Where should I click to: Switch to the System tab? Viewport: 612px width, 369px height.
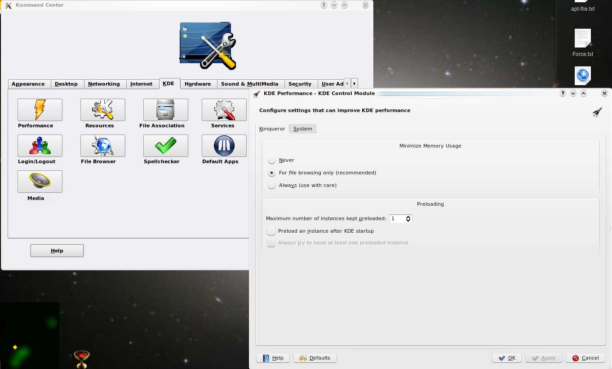click(x=302, y=129)
